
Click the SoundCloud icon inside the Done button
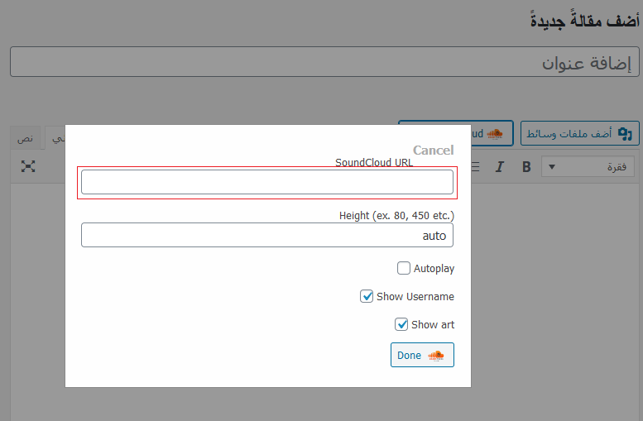coord(436,356)
